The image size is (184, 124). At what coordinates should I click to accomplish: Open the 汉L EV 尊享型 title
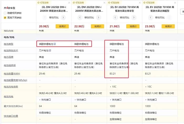125,9
